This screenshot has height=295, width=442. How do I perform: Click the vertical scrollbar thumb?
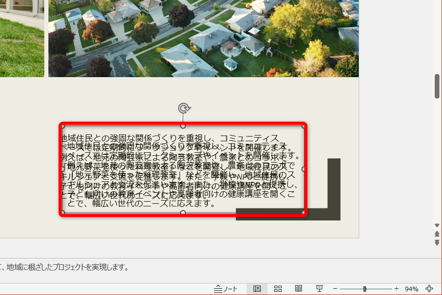437,86
